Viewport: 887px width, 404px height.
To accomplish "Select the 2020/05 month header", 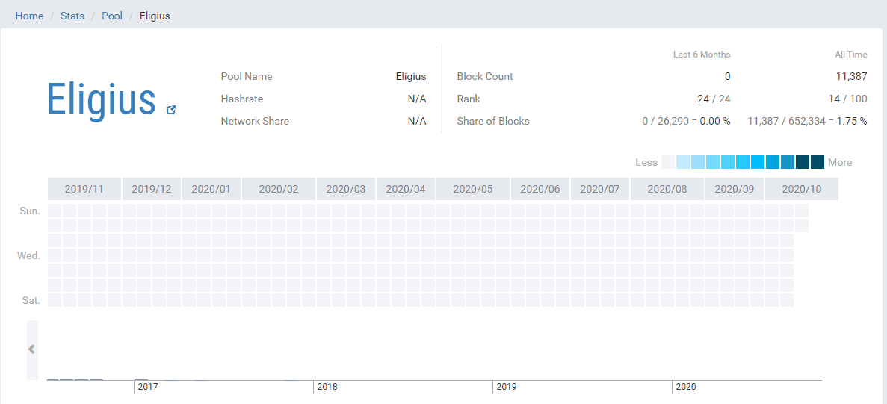I will (x=473, y=189).
